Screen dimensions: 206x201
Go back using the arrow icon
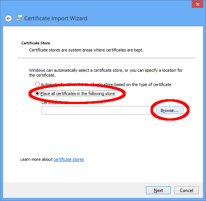pos(9,18)
